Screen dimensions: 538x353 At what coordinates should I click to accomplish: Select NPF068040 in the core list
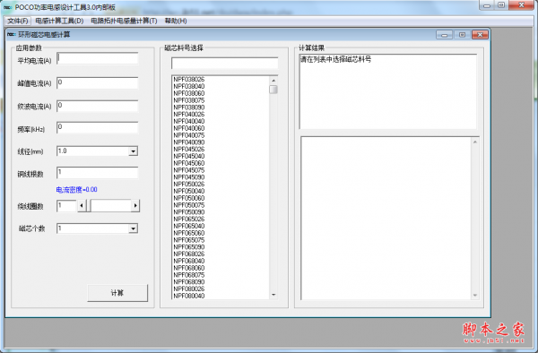[x=189, y=261]
